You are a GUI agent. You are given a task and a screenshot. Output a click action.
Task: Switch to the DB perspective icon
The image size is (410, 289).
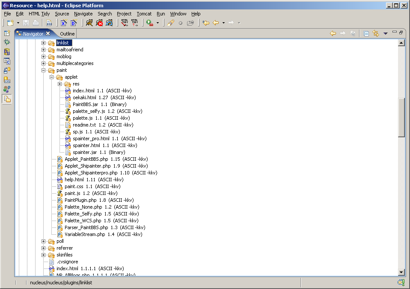[7, 52]
